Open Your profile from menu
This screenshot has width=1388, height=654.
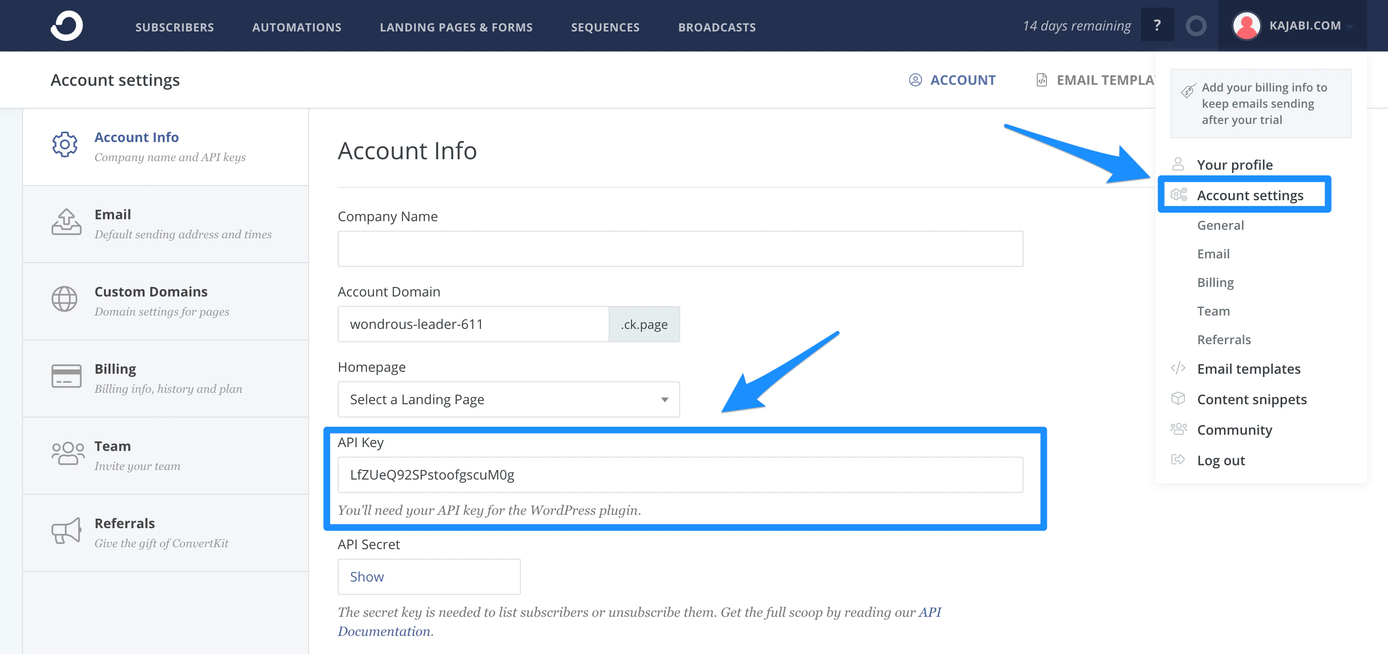(1234, 165)
